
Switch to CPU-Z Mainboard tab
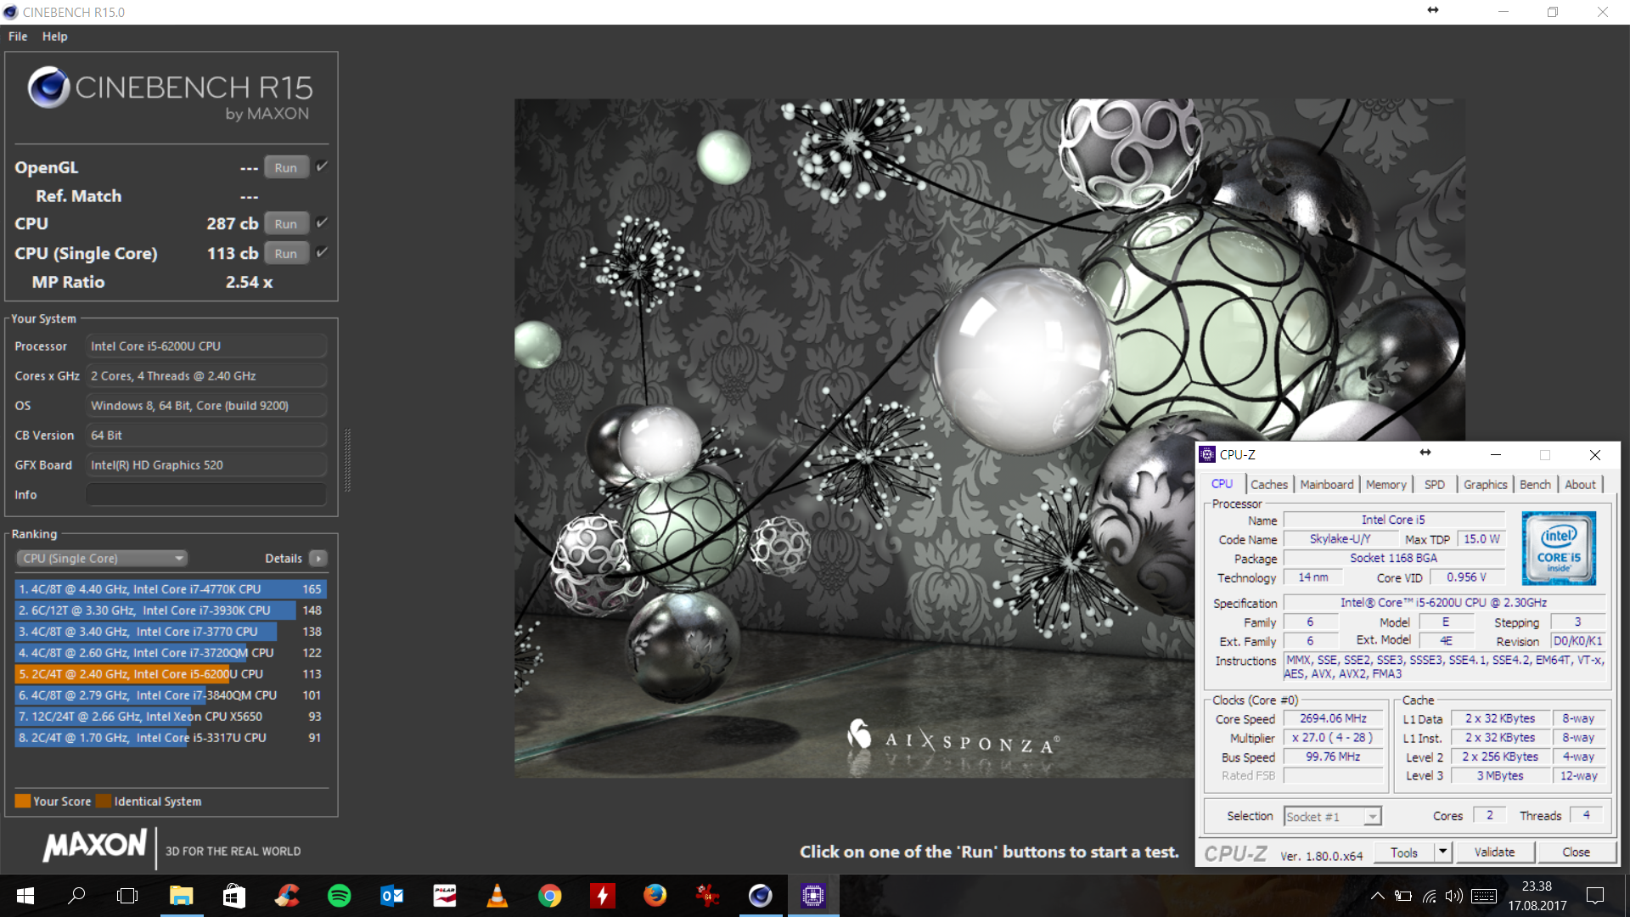[x=1327, y=484]
